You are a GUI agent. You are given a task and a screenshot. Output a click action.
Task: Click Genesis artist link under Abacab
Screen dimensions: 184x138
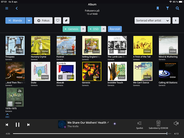pyautogui.click(x=60, y=85)
